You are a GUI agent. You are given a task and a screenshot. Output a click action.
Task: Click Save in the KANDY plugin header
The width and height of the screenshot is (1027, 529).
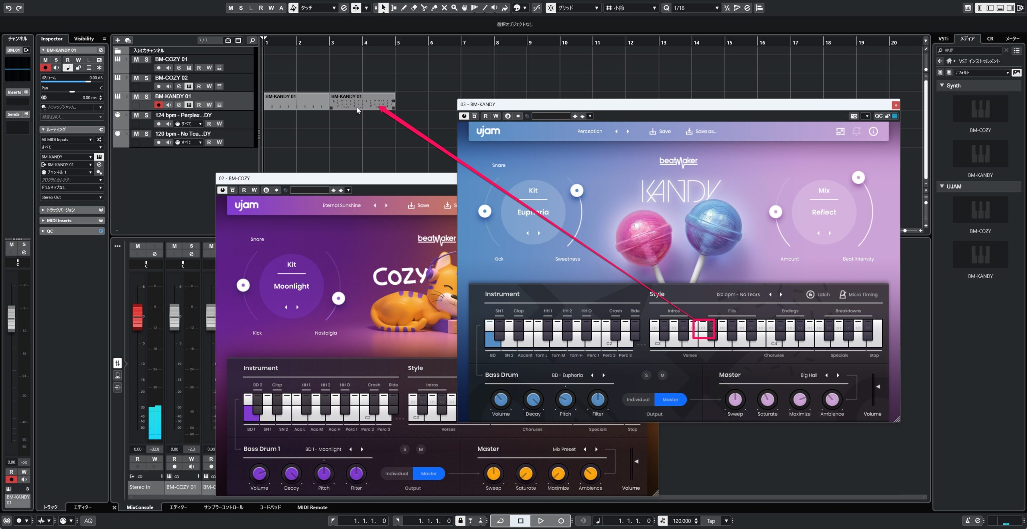(x=660, y=131)
